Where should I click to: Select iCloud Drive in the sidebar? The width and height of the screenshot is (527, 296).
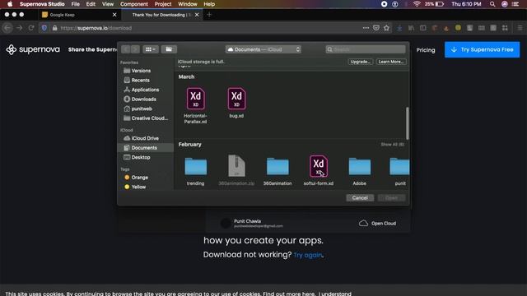(145, 138)
